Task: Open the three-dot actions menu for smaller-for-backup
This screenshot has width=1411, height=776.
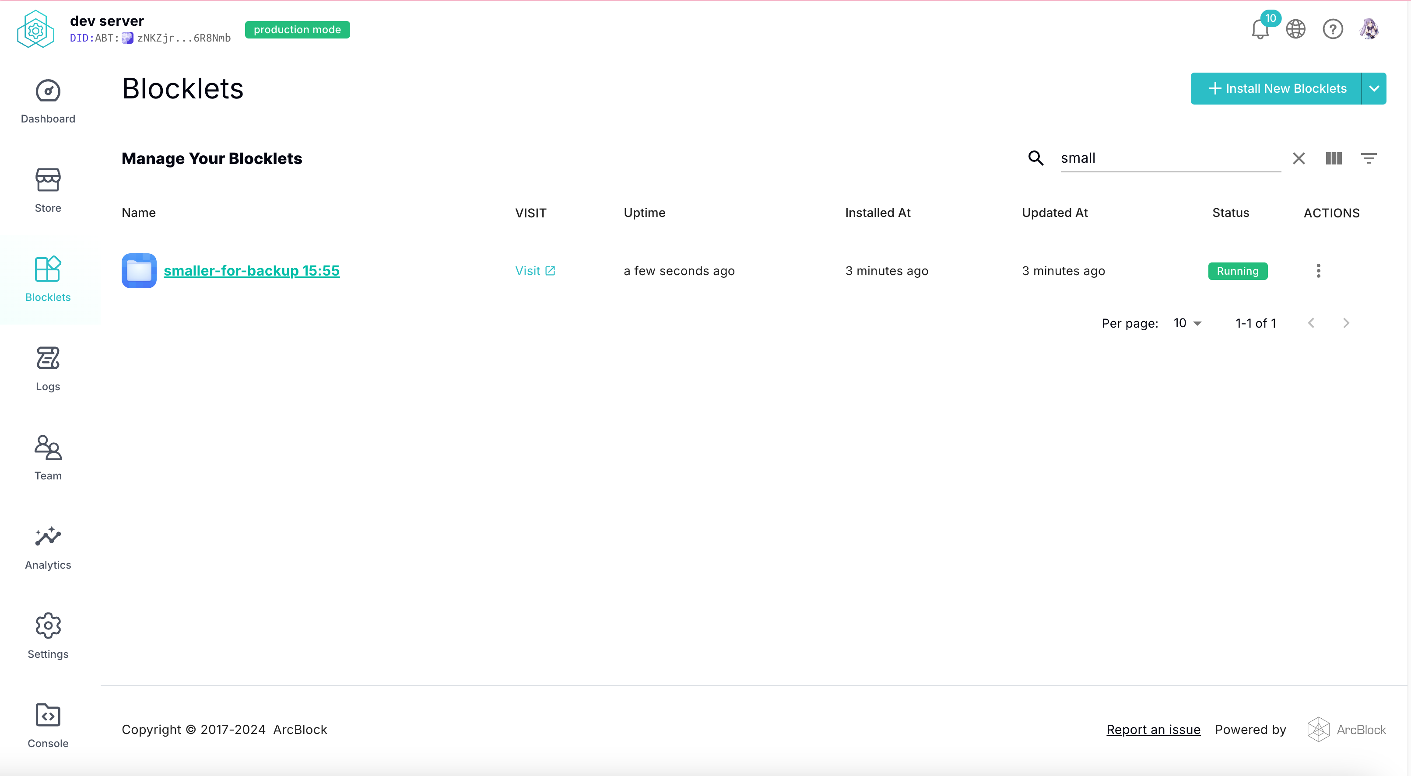Action: point(1318,270)
